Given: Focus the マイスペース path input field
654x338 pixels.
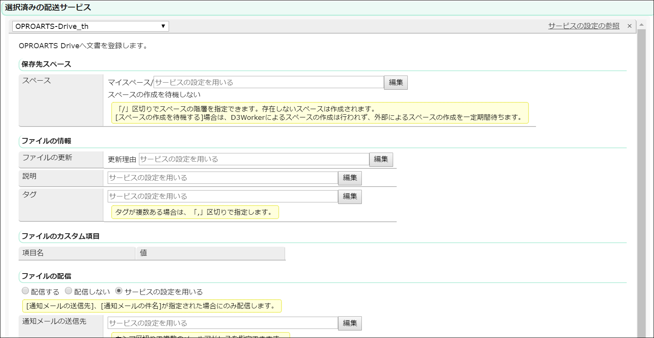Looking at the screenshot, I should click(268, 82).
